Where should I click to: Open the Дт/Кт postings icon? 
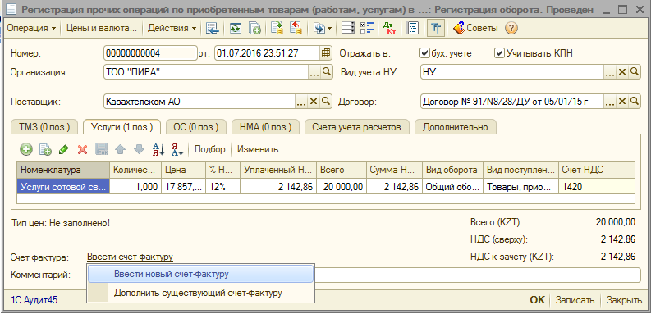[x=389, y=28]
